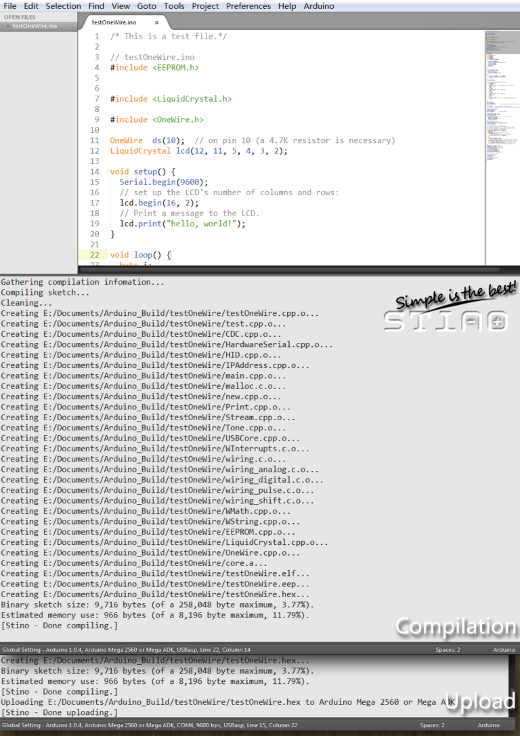The height and width of the screenshot is (736, 520).
Task: Open Spaces: 2 indentation dropdown in upload status bar
Action: click(x=432, y=725)
